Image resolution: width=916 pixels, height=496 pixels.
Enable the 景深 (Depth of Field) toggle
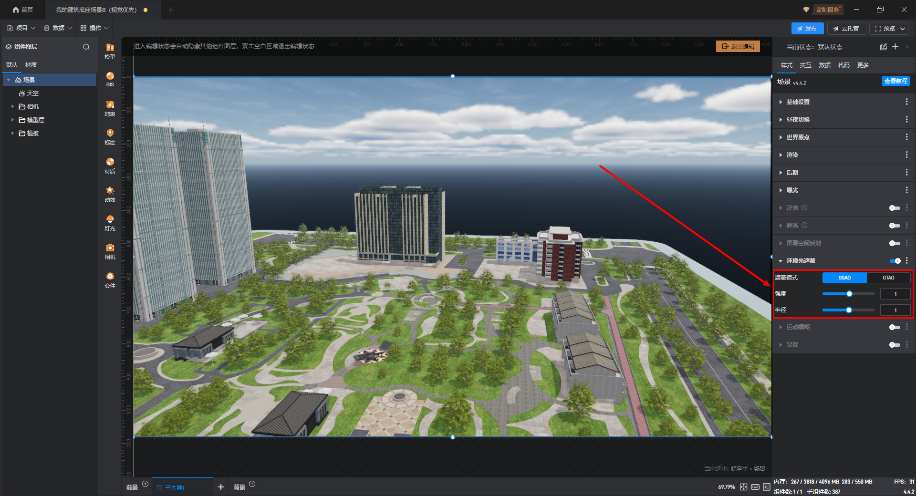point(895,345)
